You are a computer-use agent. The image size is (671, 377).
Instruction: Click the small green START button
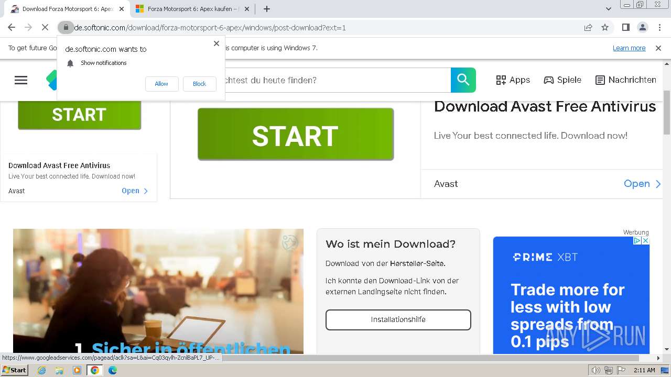point(79,115)
